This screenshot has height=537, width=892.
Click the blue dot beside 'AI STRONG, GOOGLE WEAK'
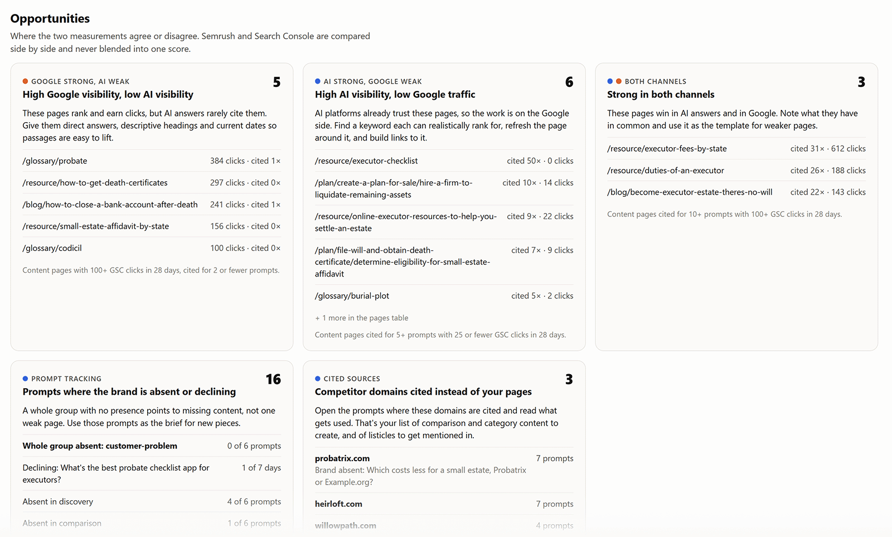point(318,81)
